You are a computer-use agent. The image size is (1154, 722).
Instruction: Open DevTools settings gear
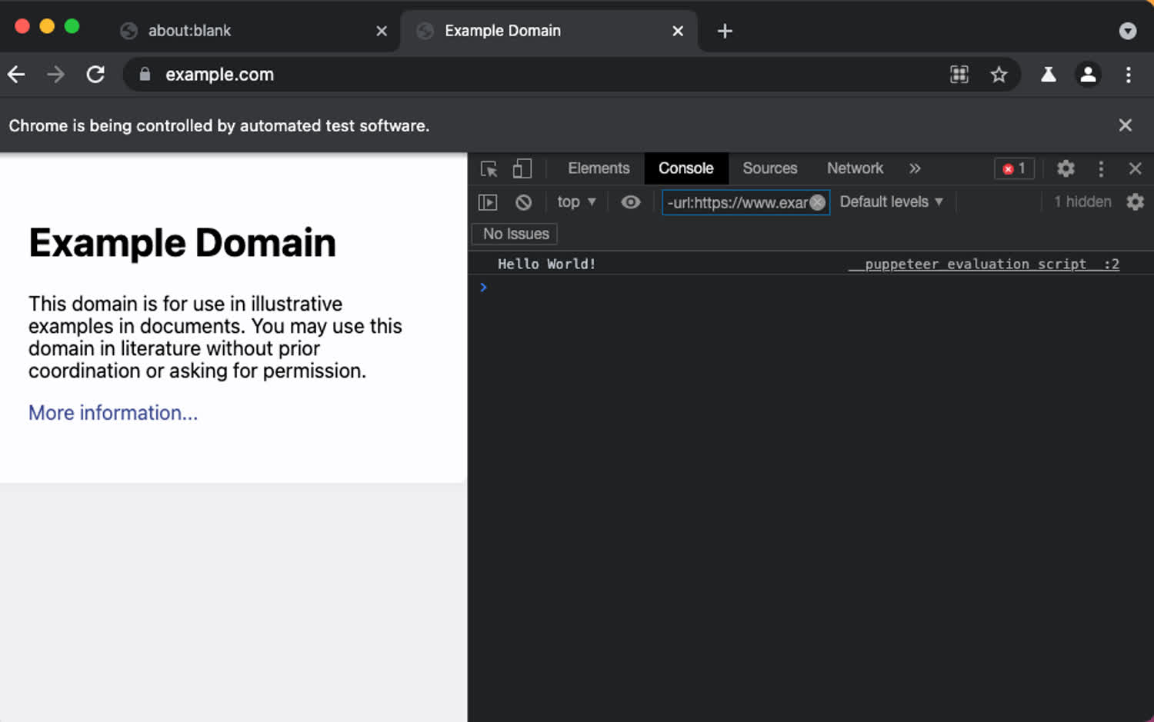1066,168
